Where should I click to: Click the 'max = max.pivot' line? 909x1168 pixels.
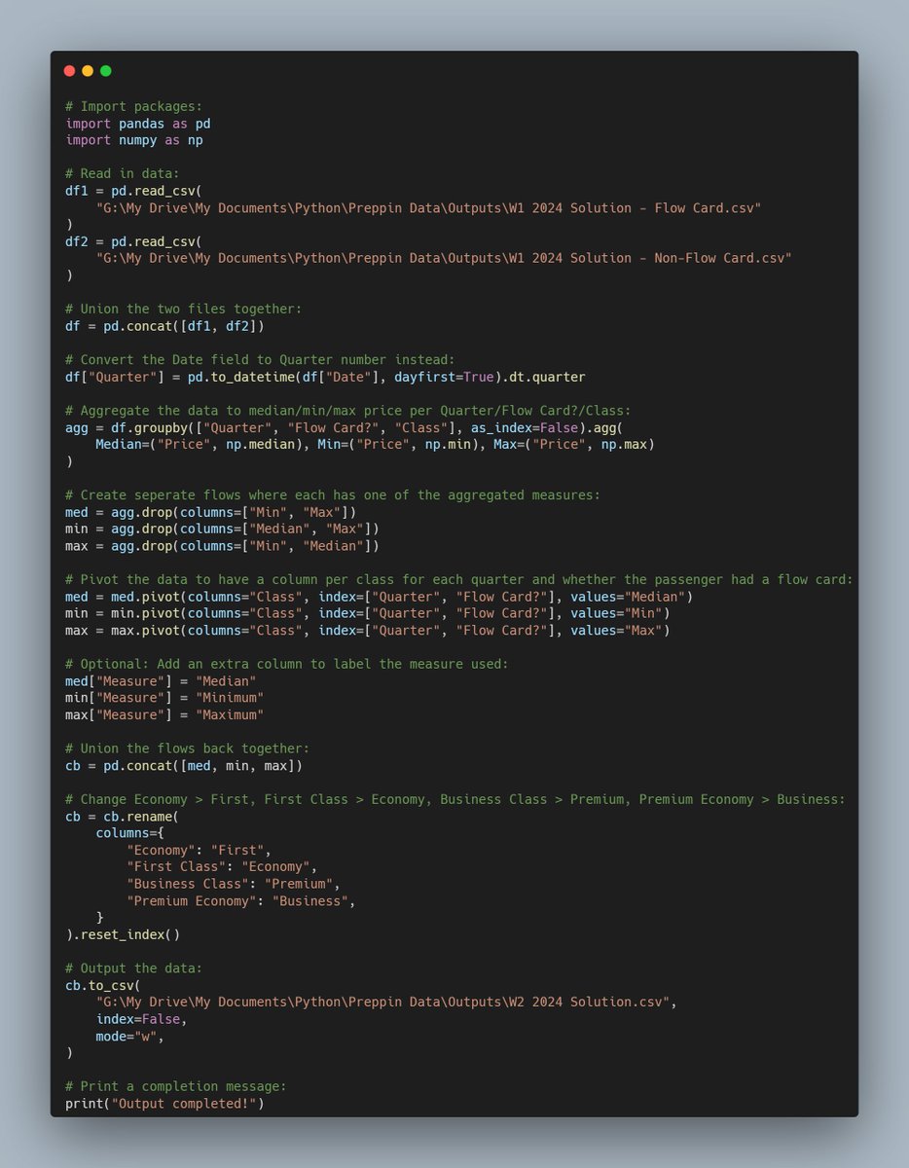367,631
